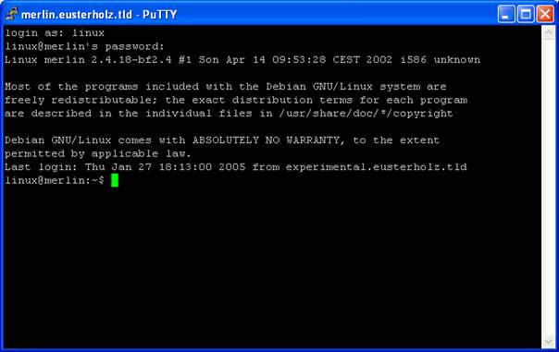Minimize the PuTTY window

[506, 14]
